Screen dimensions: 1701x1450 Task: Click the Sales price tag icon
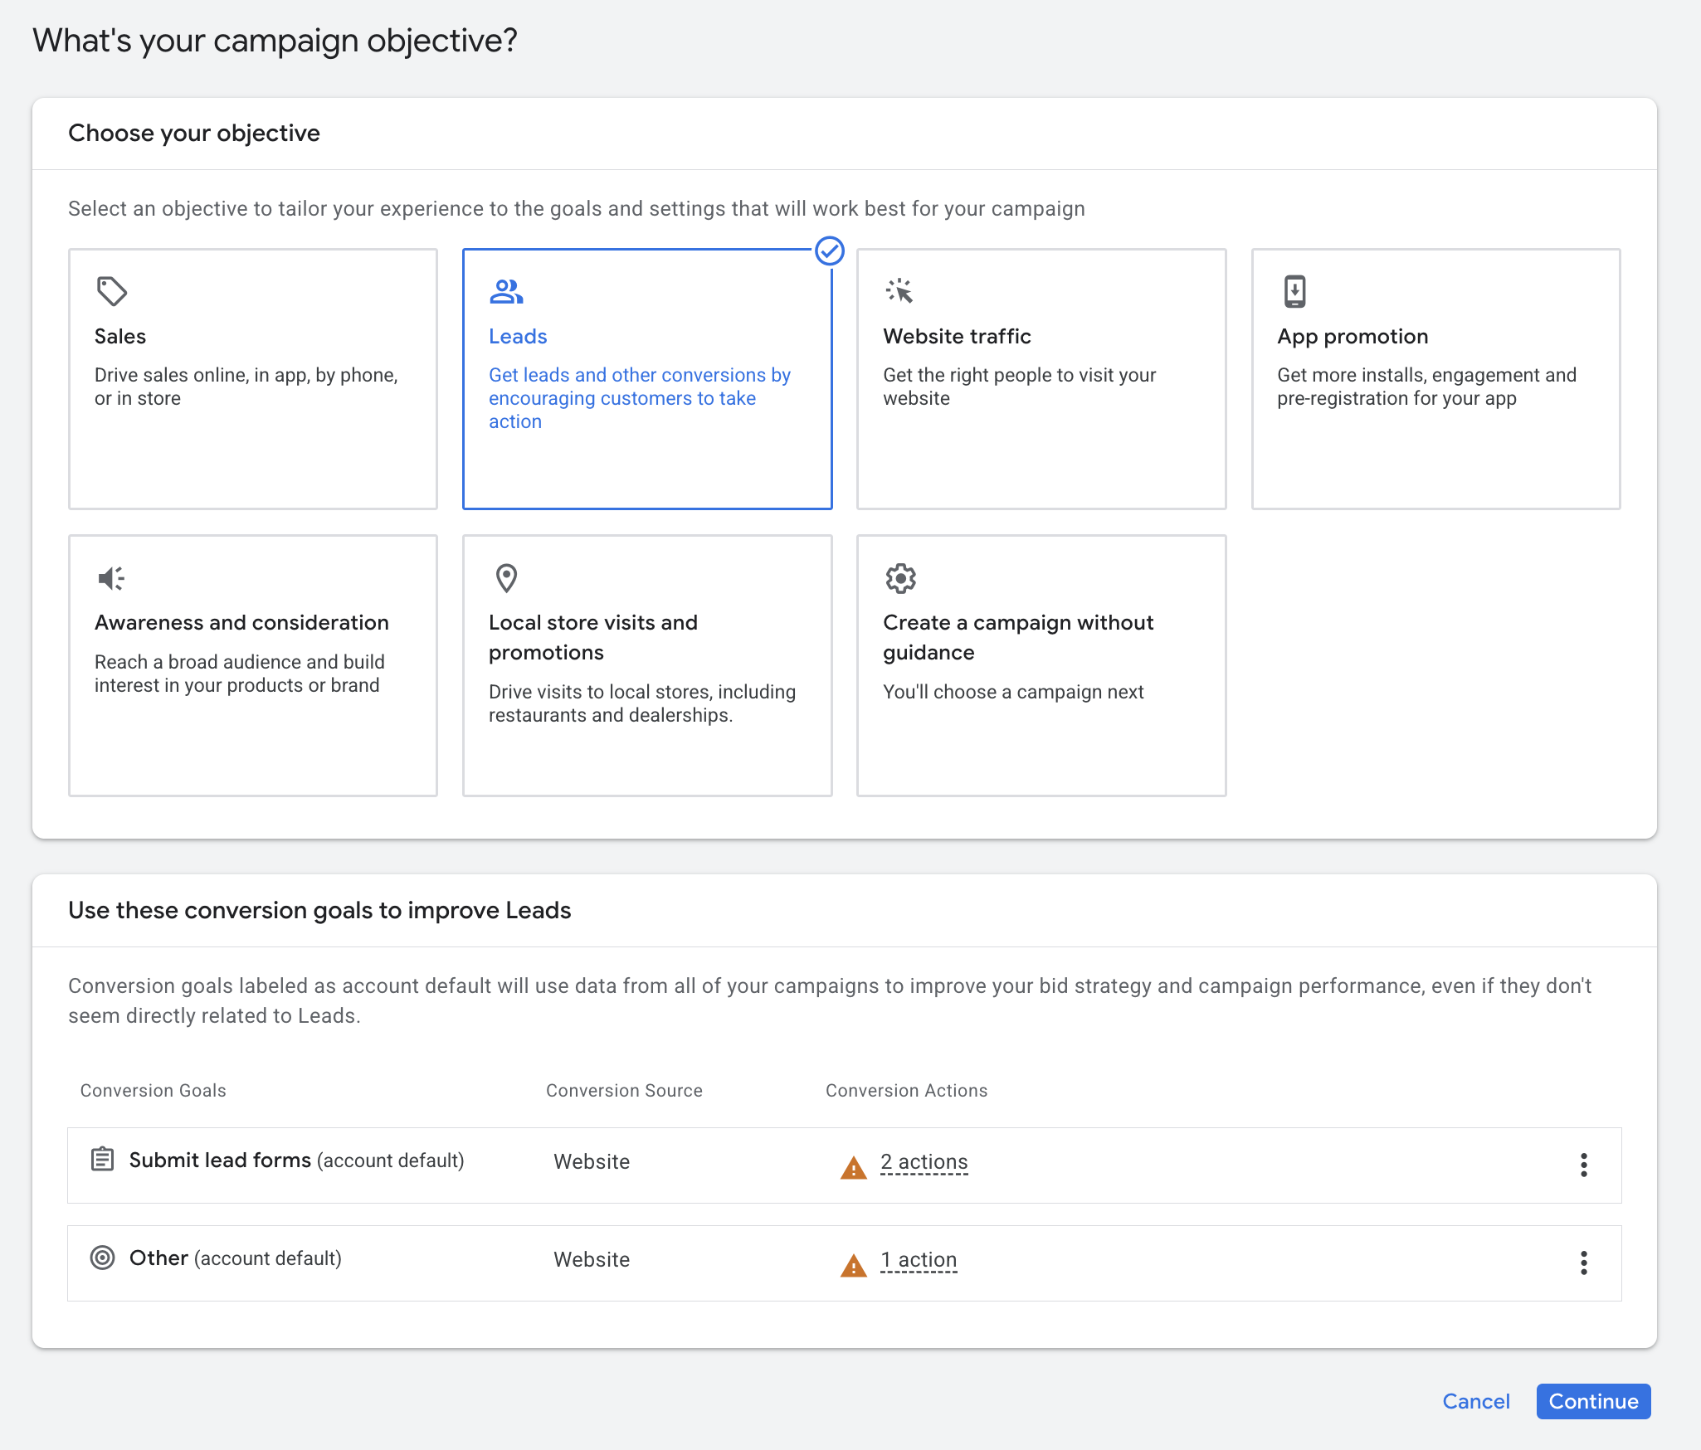point(111,291)
